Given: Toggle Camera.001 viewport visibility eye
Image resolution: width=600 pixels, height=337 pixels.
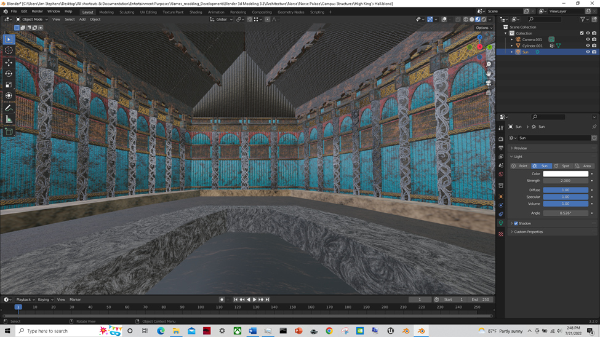Looking at the screenshot, I should point(588,39).
